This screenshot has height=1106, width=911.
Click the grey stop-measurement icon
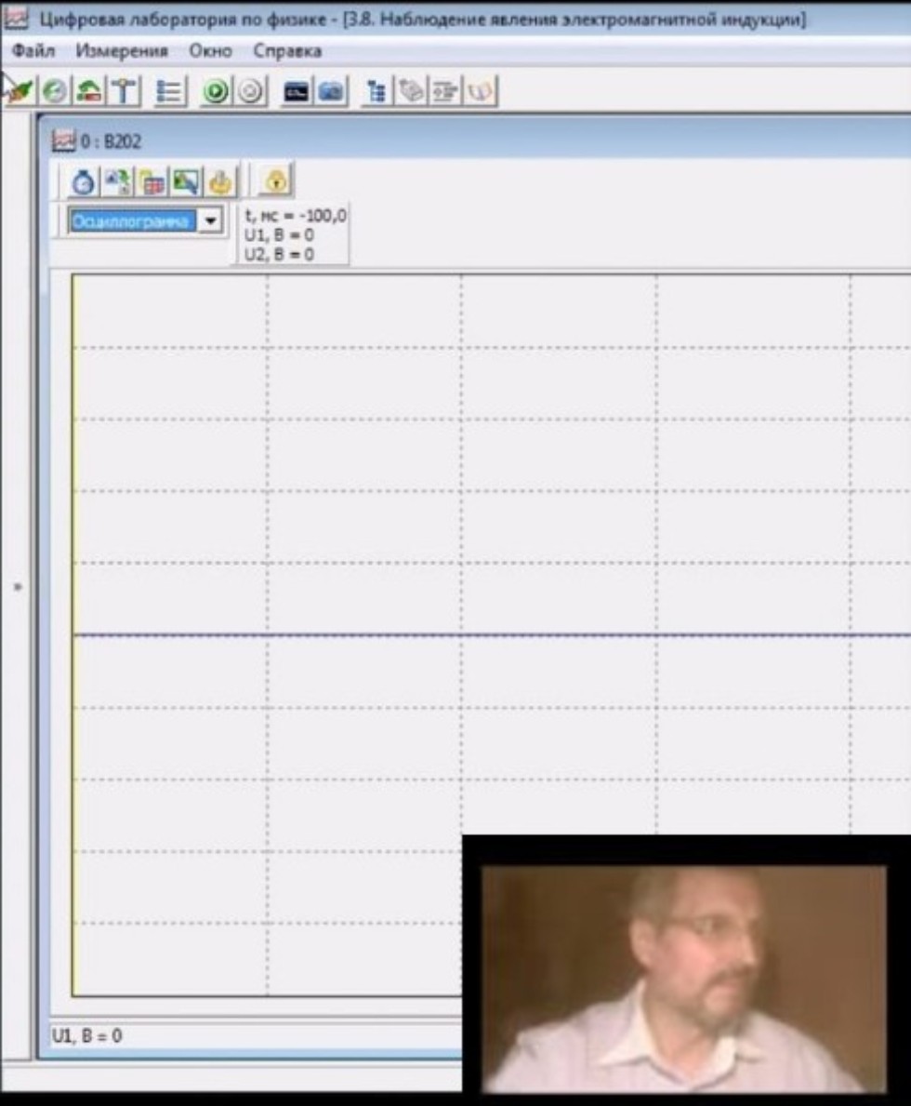[x=248, y=91]
